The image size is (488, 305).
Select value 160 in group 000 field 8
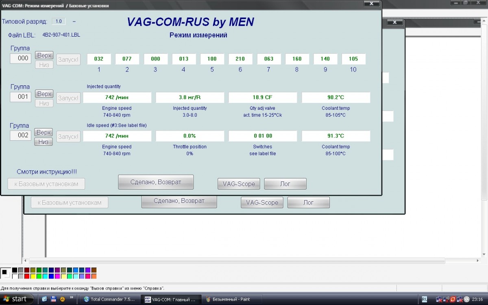(x=297, y=59)
